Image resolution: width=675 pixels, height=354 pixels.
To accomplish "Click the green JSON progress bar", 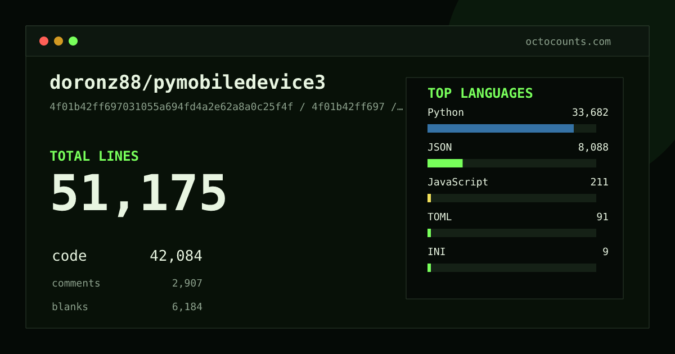I will point(445,163).
